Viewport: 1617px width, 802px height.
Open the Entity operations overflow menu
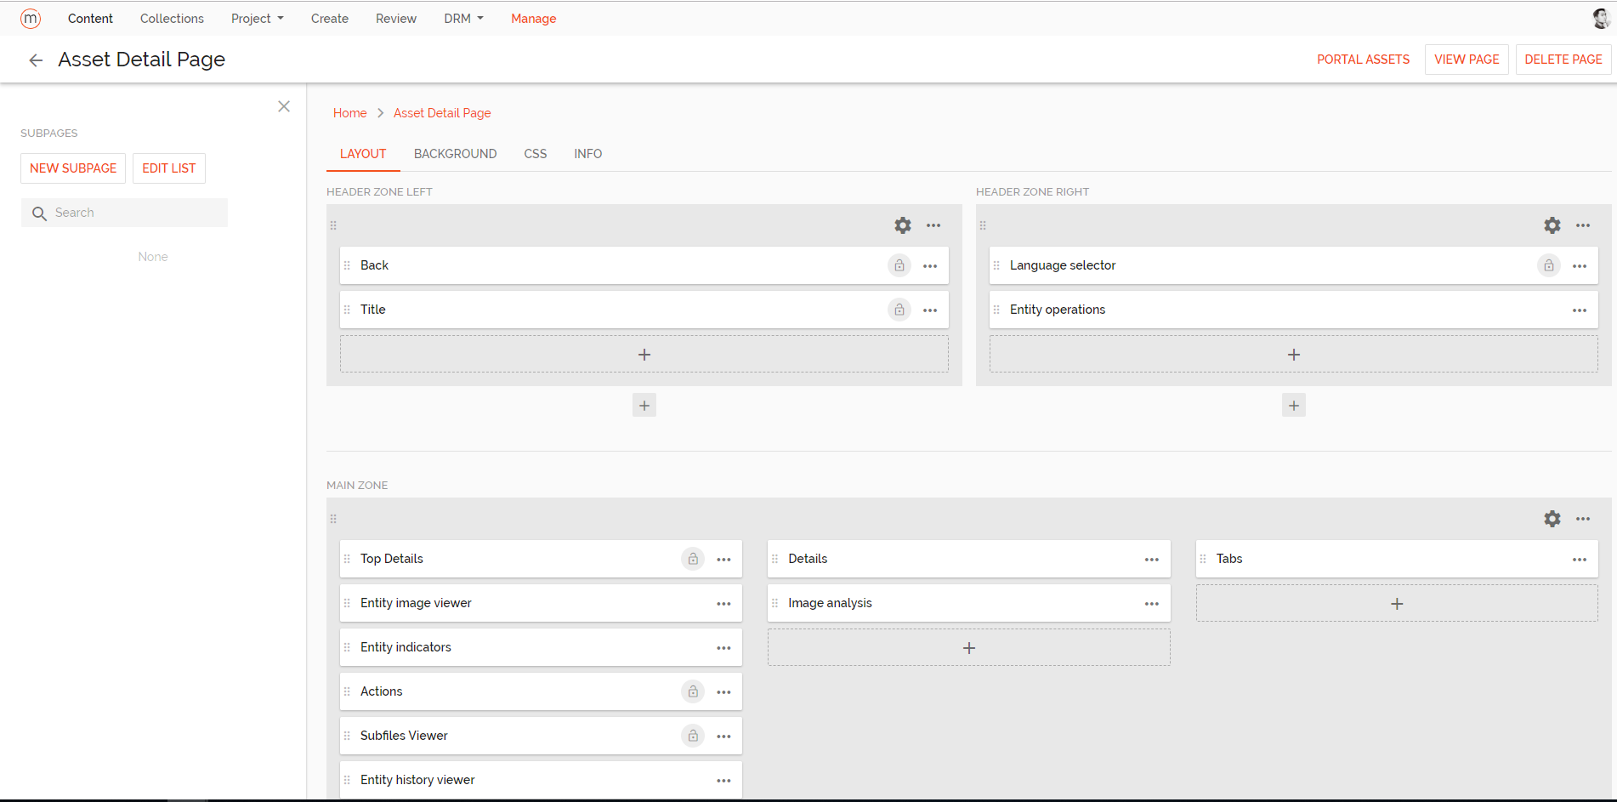(x=1580, y=310)
